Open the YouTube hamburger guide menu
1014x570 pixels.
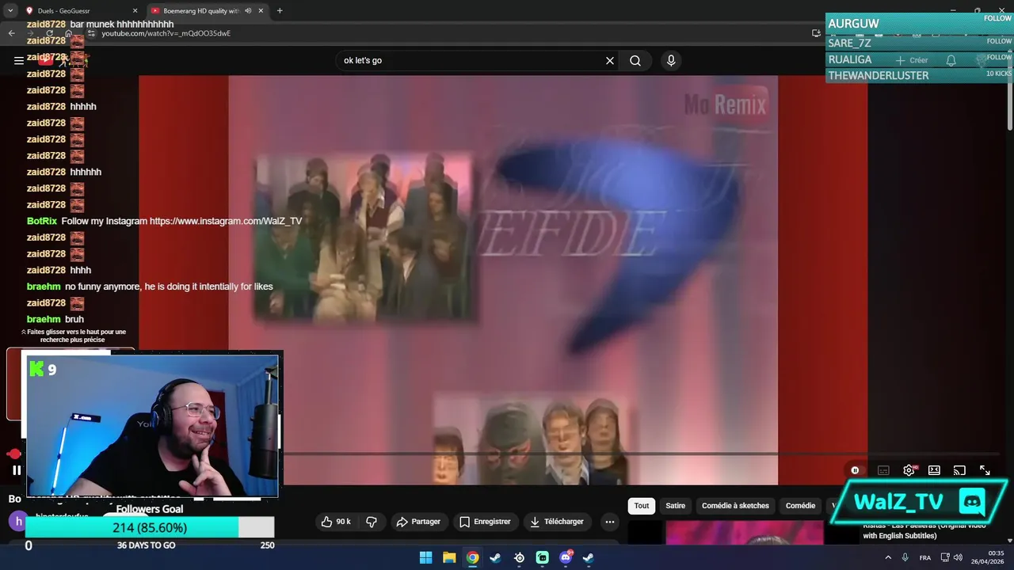point(18,60)
